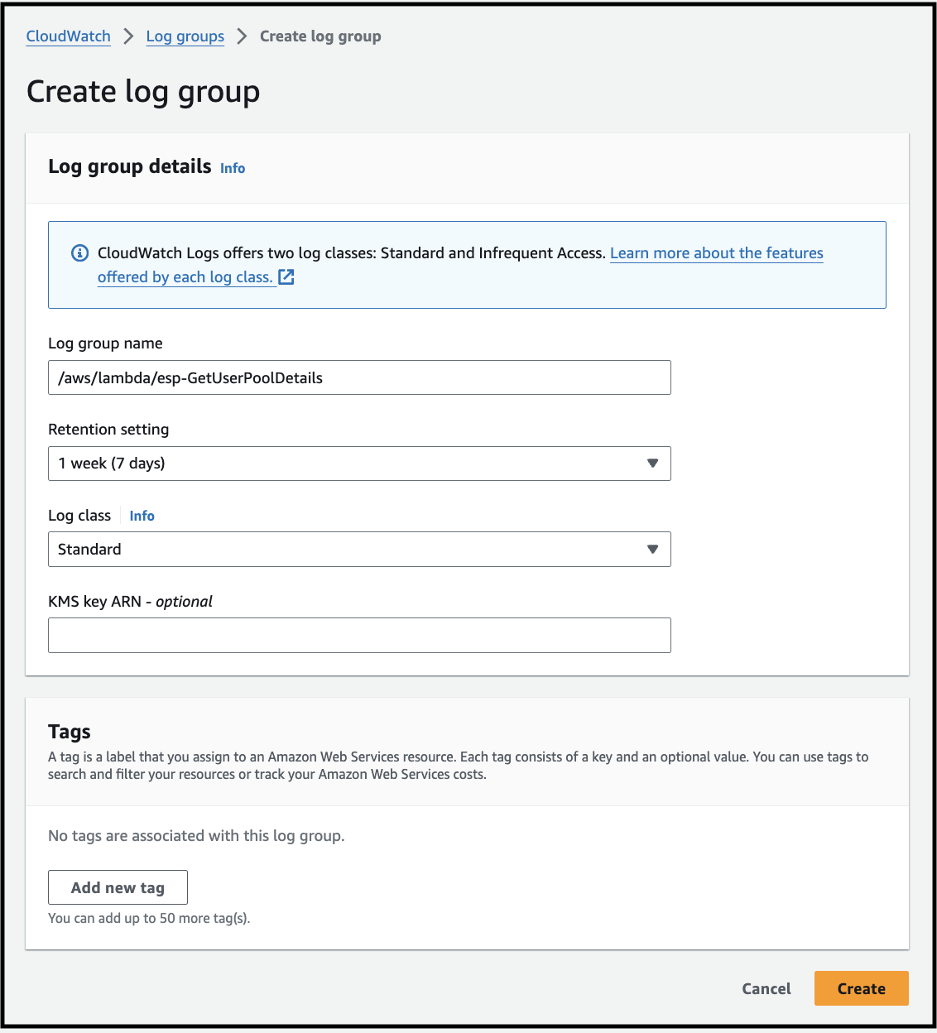This screenshot has width=937, height=1033.
Task: Click the orange Create button
Action: [862, 988]
